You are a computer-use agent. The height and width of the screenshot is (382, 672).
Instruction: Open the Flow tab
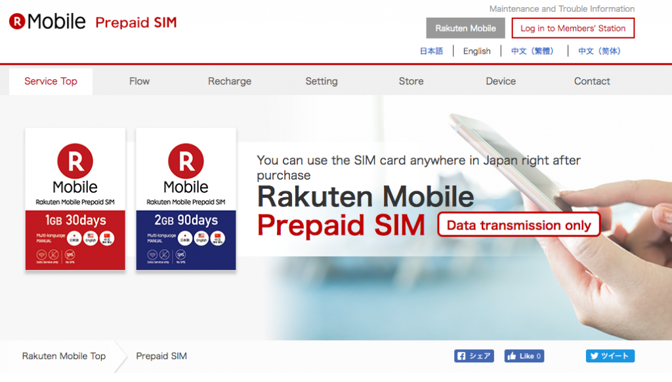pos(139,81)
